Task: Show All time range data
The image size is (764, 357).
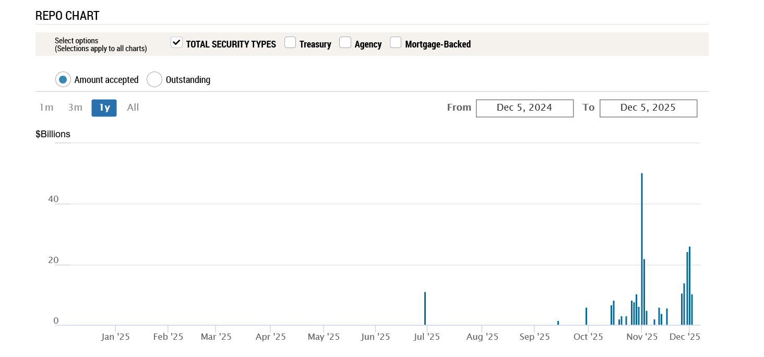Action: coord(133,108)
